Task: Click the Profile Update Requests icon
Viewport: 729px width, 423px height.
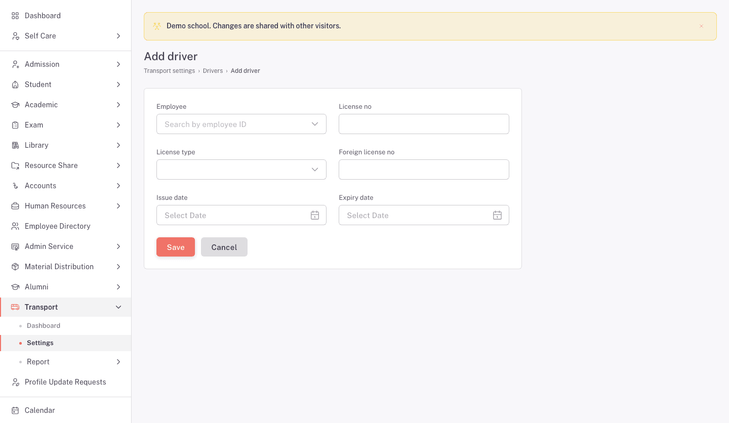Action: [15, 382]
